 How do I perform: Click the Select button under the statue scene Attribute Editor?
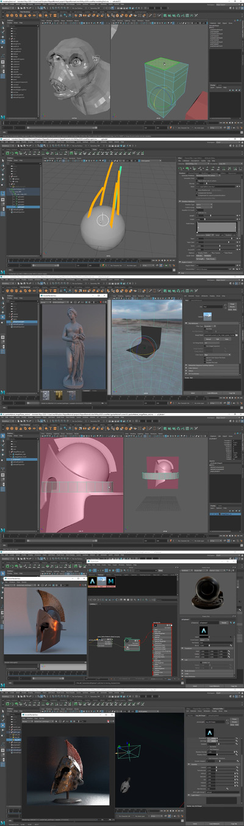pyautogui.click(x=193, y=393)
